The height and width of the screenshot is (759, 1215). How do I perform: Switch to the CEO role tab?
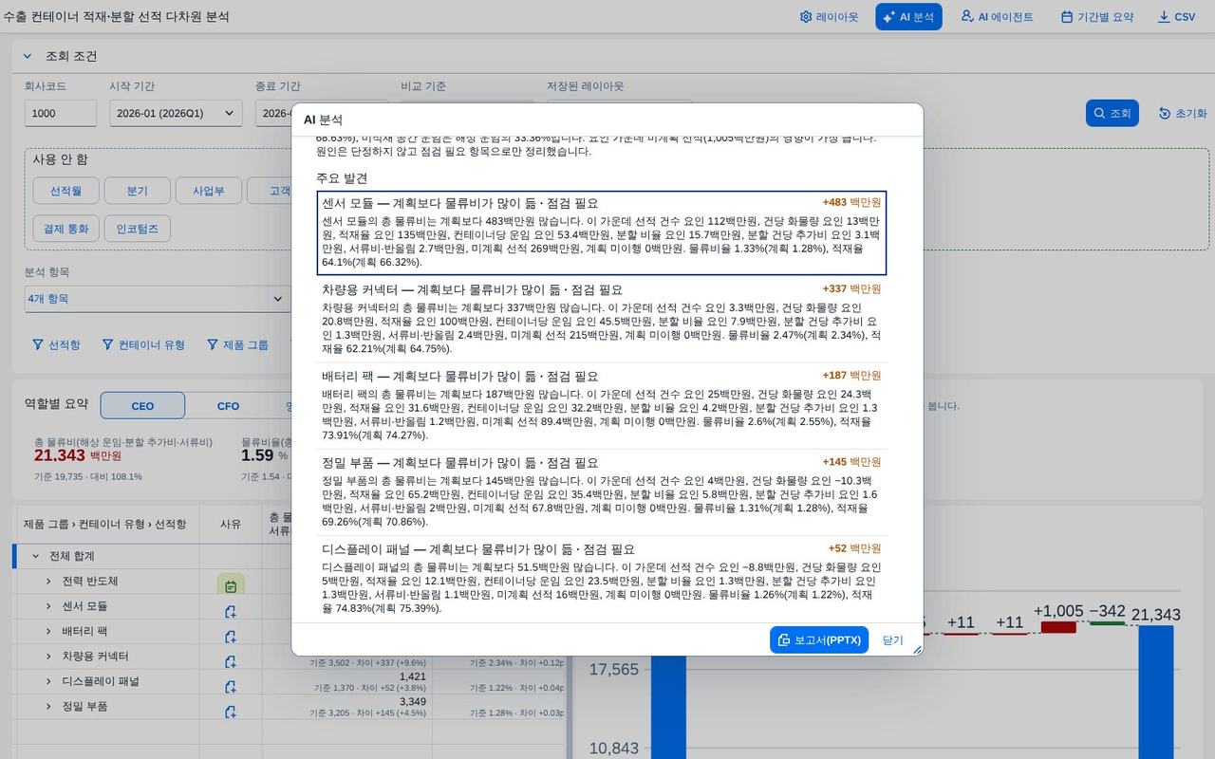coord(142,406)
